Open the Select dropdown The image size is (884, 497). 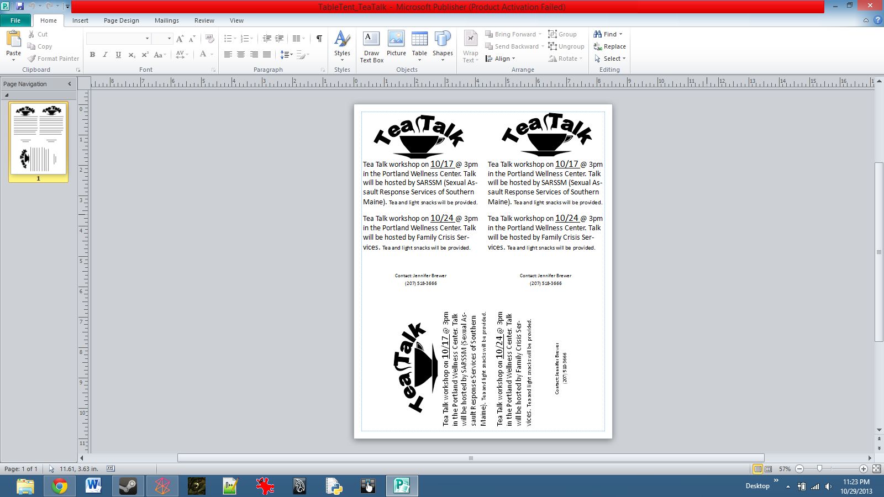610,59
